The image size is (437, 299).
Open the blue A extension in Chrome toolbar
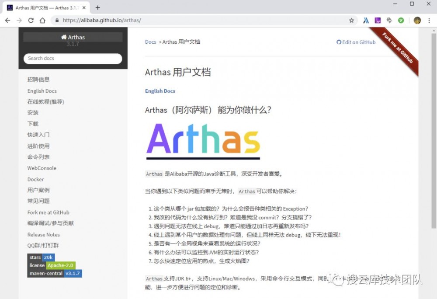tap(366, 20)
